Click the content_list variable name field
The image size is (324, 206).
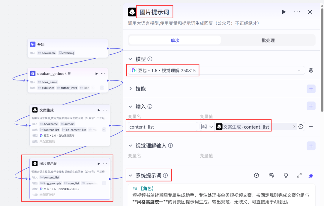(163, 127)
